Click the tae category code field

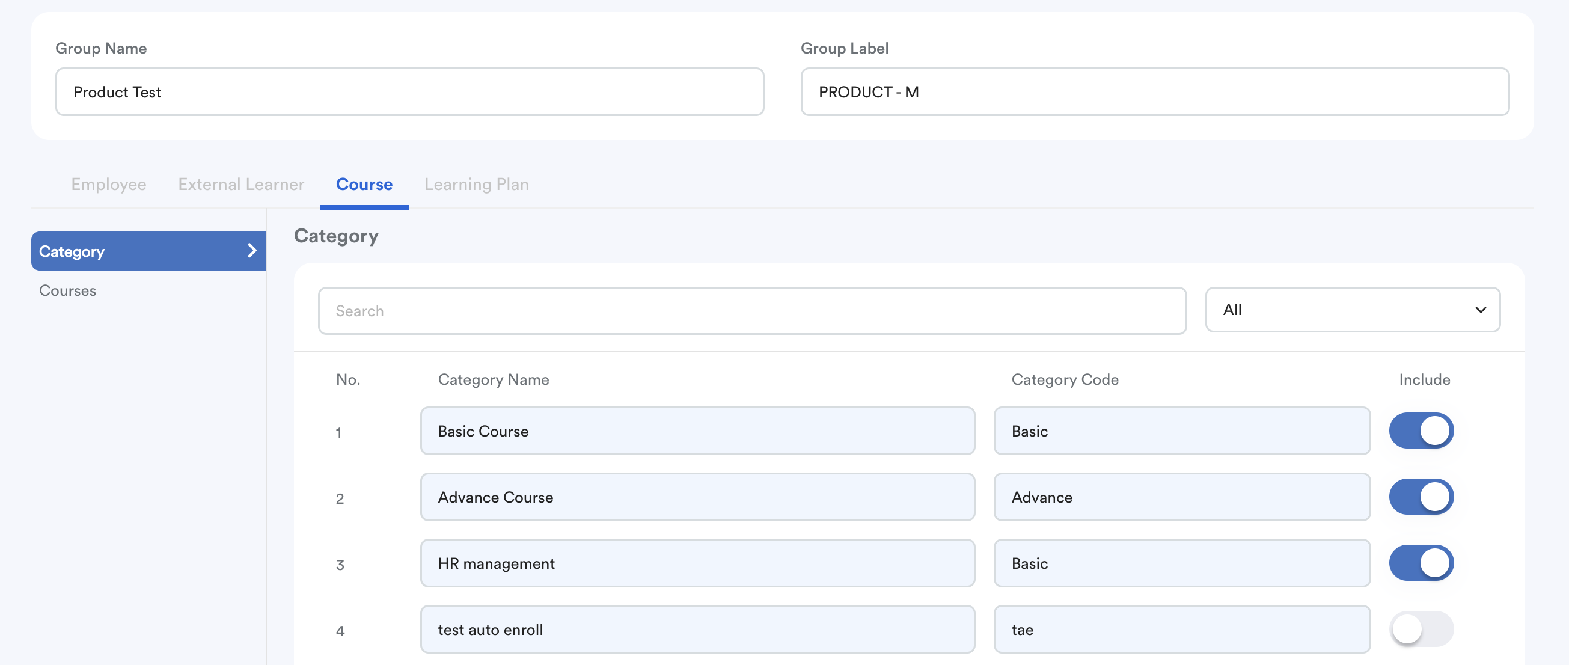(x=1182, y=629)
